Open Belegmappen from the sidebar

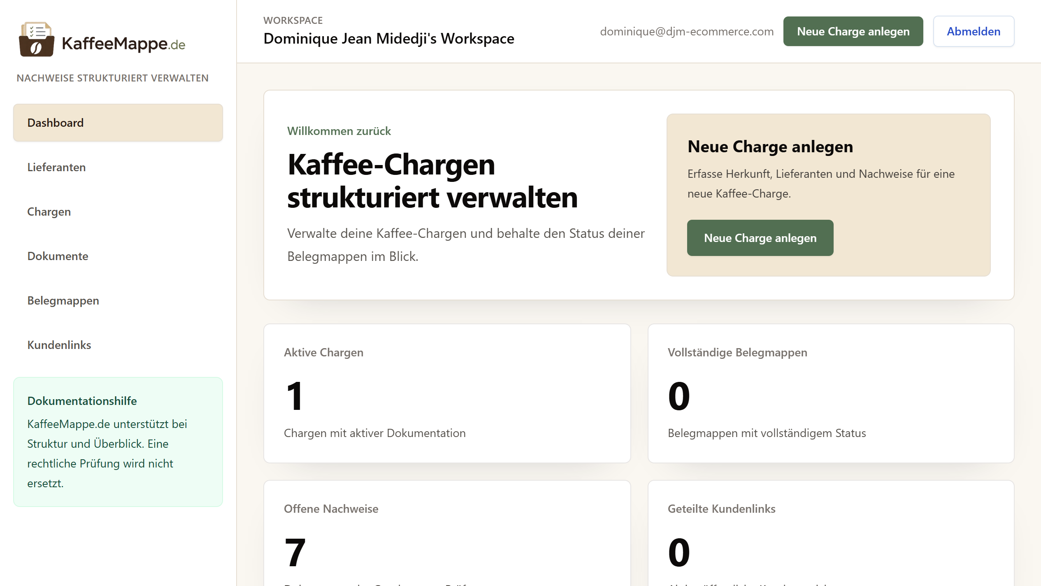point(118,300)
